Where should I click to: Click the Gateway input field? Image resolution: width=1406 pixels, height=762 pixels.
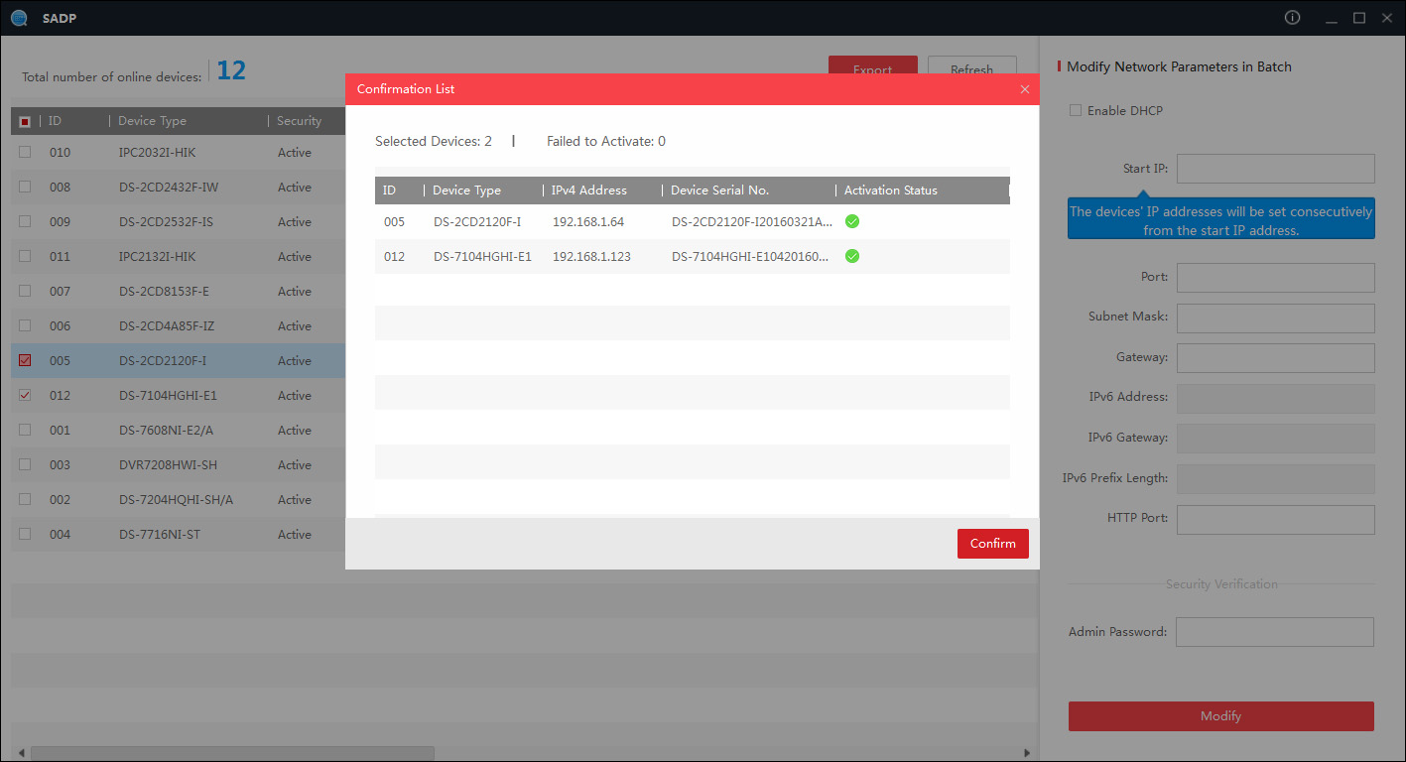click(1276, 357)
